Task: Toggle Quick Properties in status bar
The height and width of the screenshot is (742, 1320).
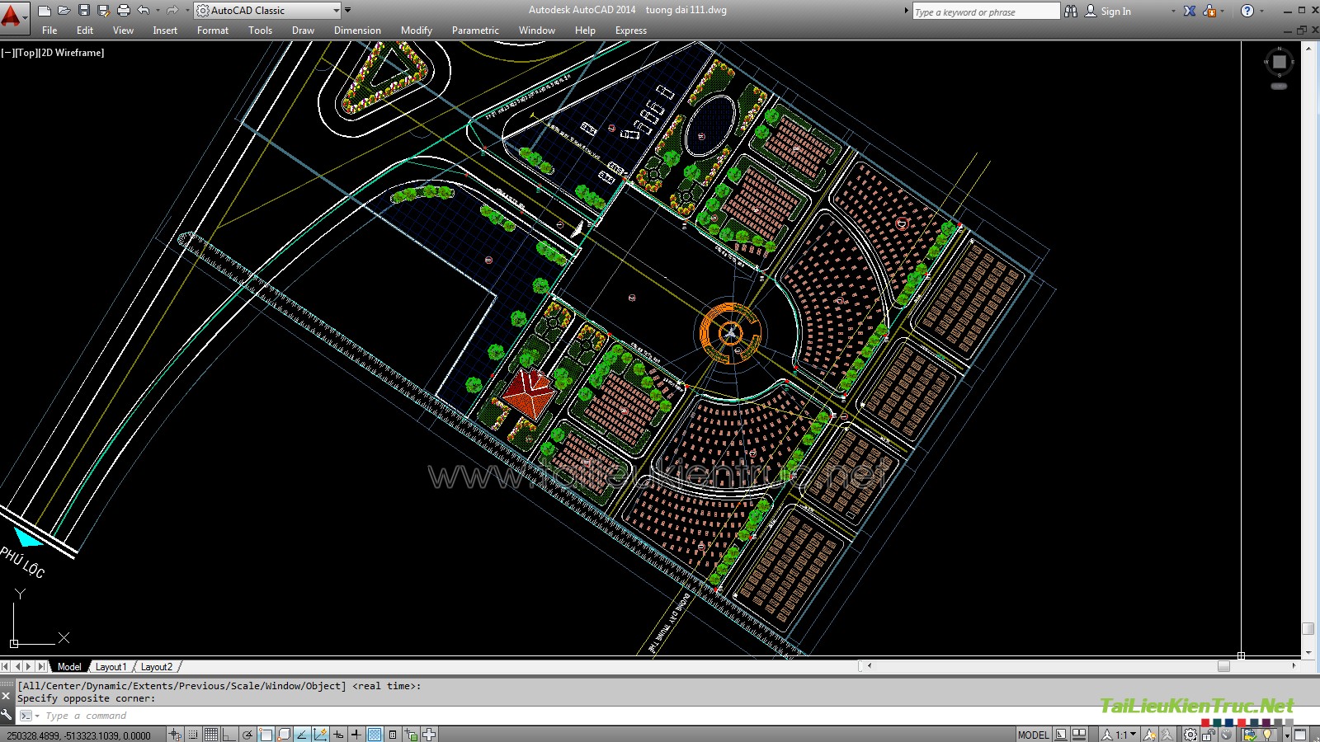Action: coord(393,734)
